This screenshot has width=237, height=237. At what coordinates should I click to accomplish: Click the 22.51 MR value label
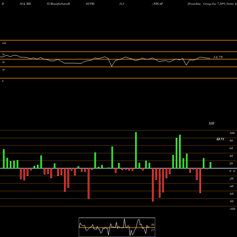(x=220, y=139)
